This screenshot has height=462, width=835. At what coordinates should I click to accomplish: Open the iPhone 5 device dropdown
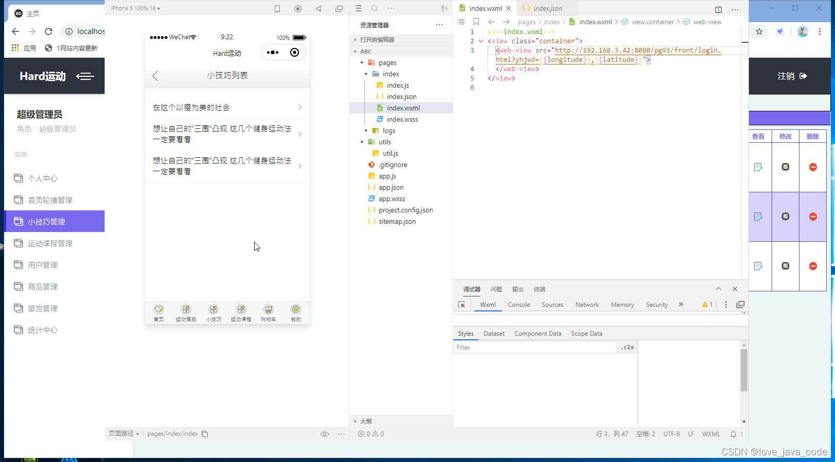point(135,8)
